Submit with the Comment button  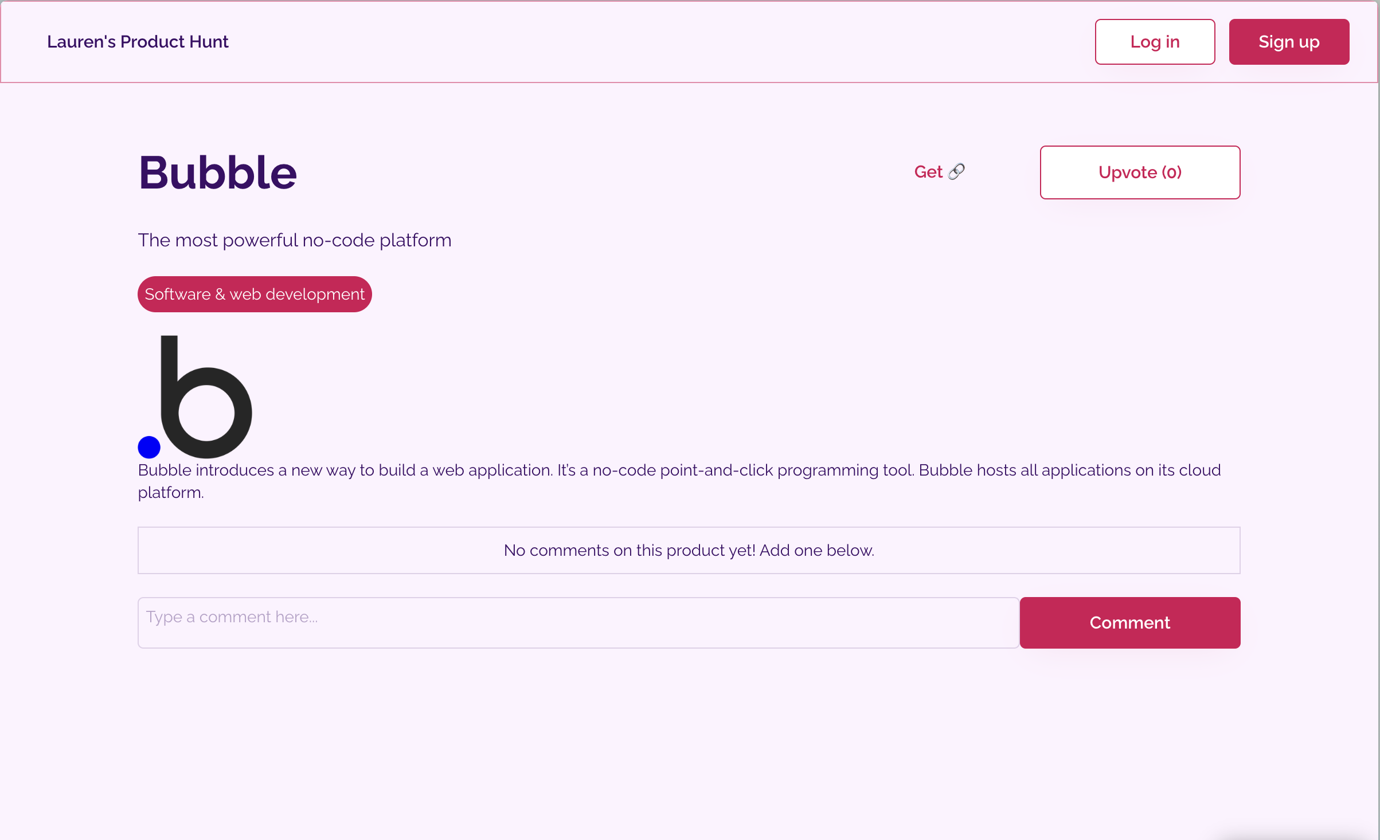(1129, 623)
